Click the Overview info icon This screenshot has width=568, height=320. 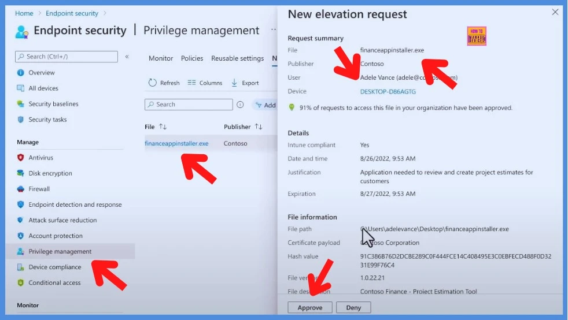(21, 73)
